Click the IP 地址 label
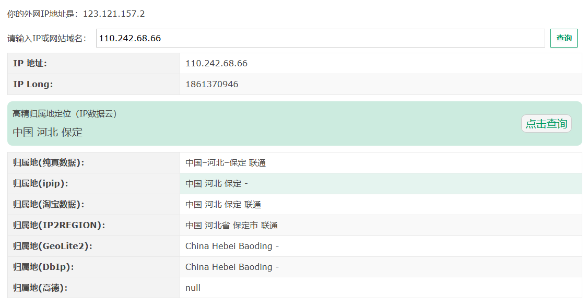Screen dimensions: 588x306 [30, 63]
